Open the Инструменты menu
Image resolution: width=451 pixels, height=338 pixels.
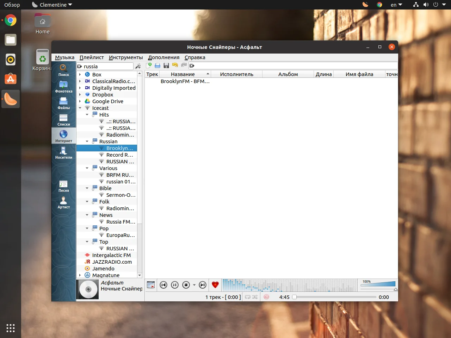[x=125, y=57]
